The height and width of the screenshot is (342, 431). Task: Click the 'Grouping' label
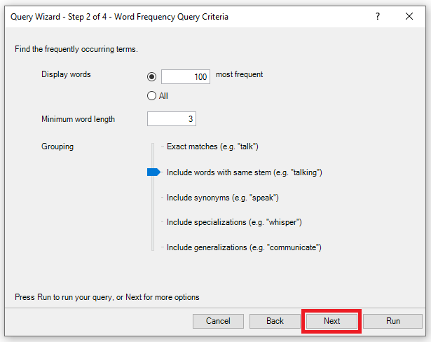tap(57, 146)
